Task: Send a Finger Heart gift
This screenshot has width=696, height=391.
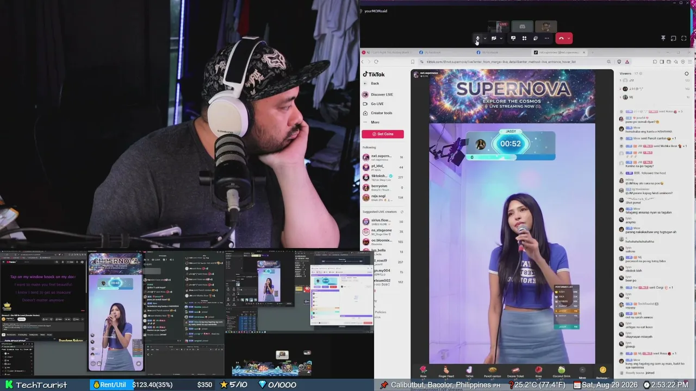Action: 446,372
